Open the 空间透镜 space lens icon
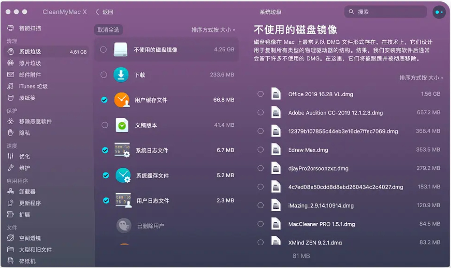This screenshot has height=268, width=451. point(10,238)
